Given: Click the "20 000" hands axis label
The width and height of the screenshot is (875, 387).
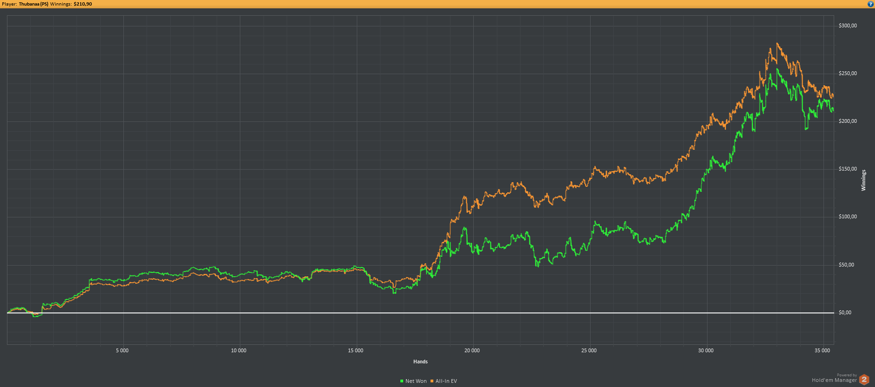Looking at the screenshot, I should 472,350.
